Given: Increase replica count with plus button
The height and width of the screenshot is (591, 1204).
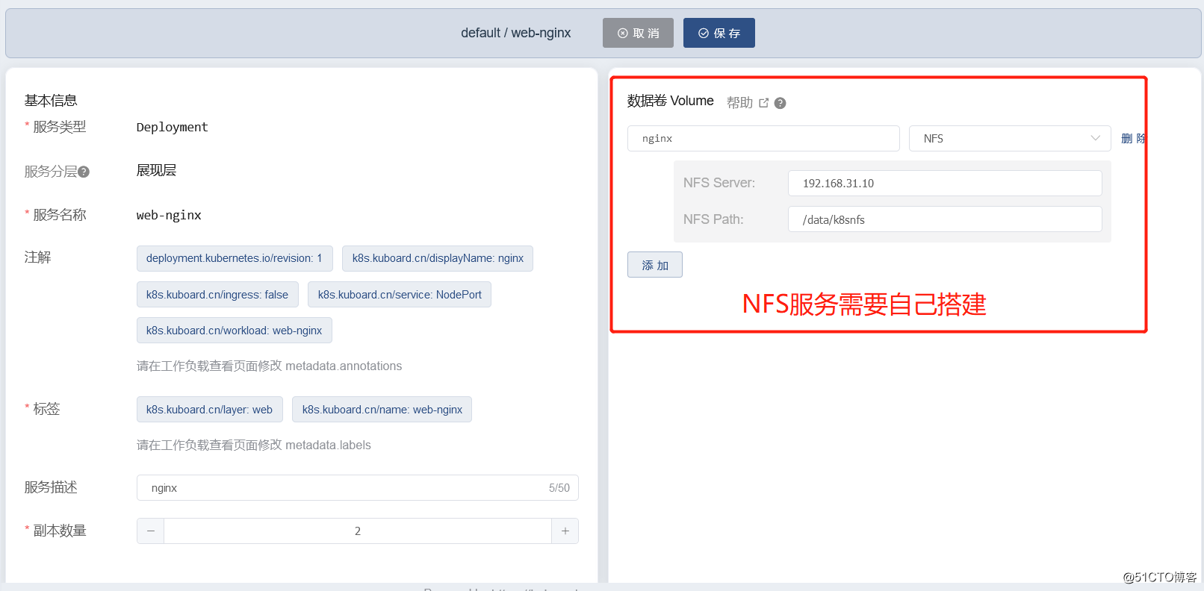Looking at the screenshot, I should click(x=565, y=531).
